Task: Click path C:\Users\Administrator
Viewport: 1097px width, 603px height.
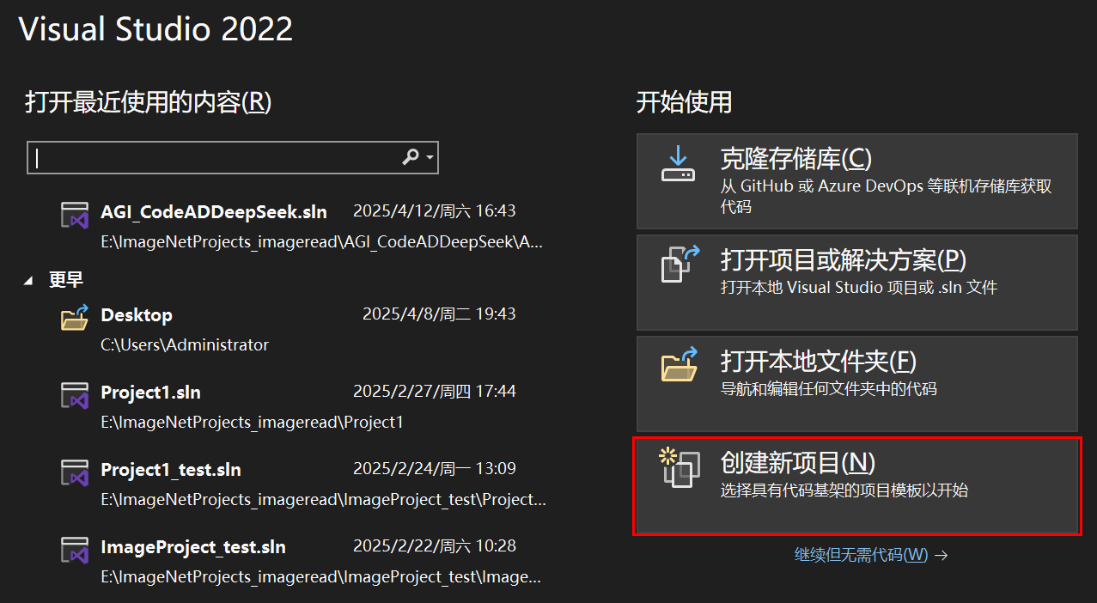Action: coord(185,344)
